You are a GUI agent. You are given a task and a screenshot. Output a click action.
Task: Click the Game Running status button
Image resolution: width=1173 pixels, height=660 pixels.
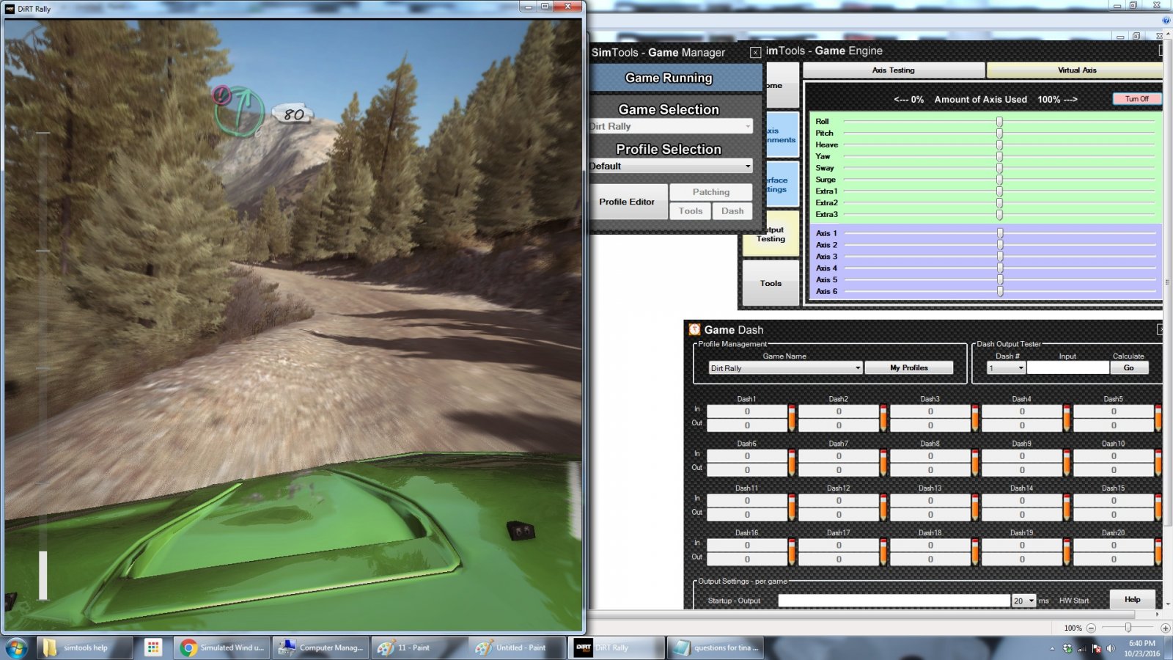point(676,78)
